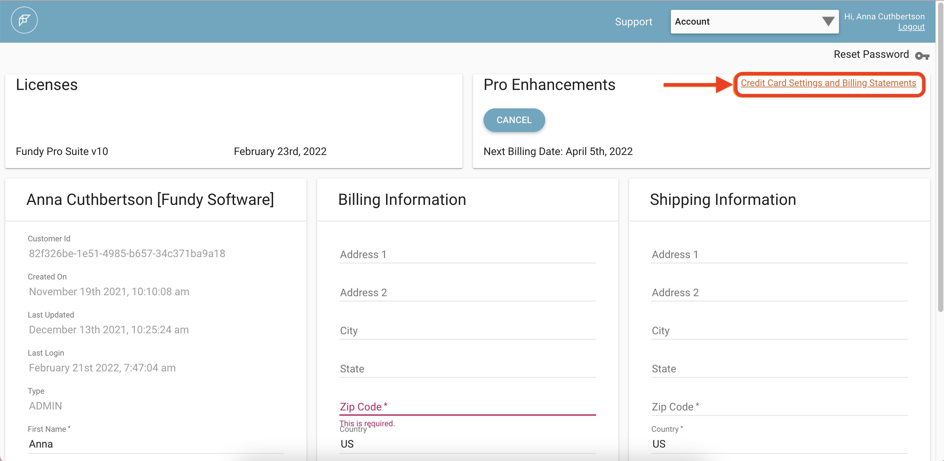Viewport: 944px width, 461px height.
Task: Click the ADMIN type value
Action: (x=45, y=406)
